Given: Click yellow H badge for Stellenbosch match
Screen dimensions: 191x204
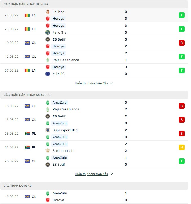Looking at the screenshot, I should pyautogui.click(x=181, y=147).
